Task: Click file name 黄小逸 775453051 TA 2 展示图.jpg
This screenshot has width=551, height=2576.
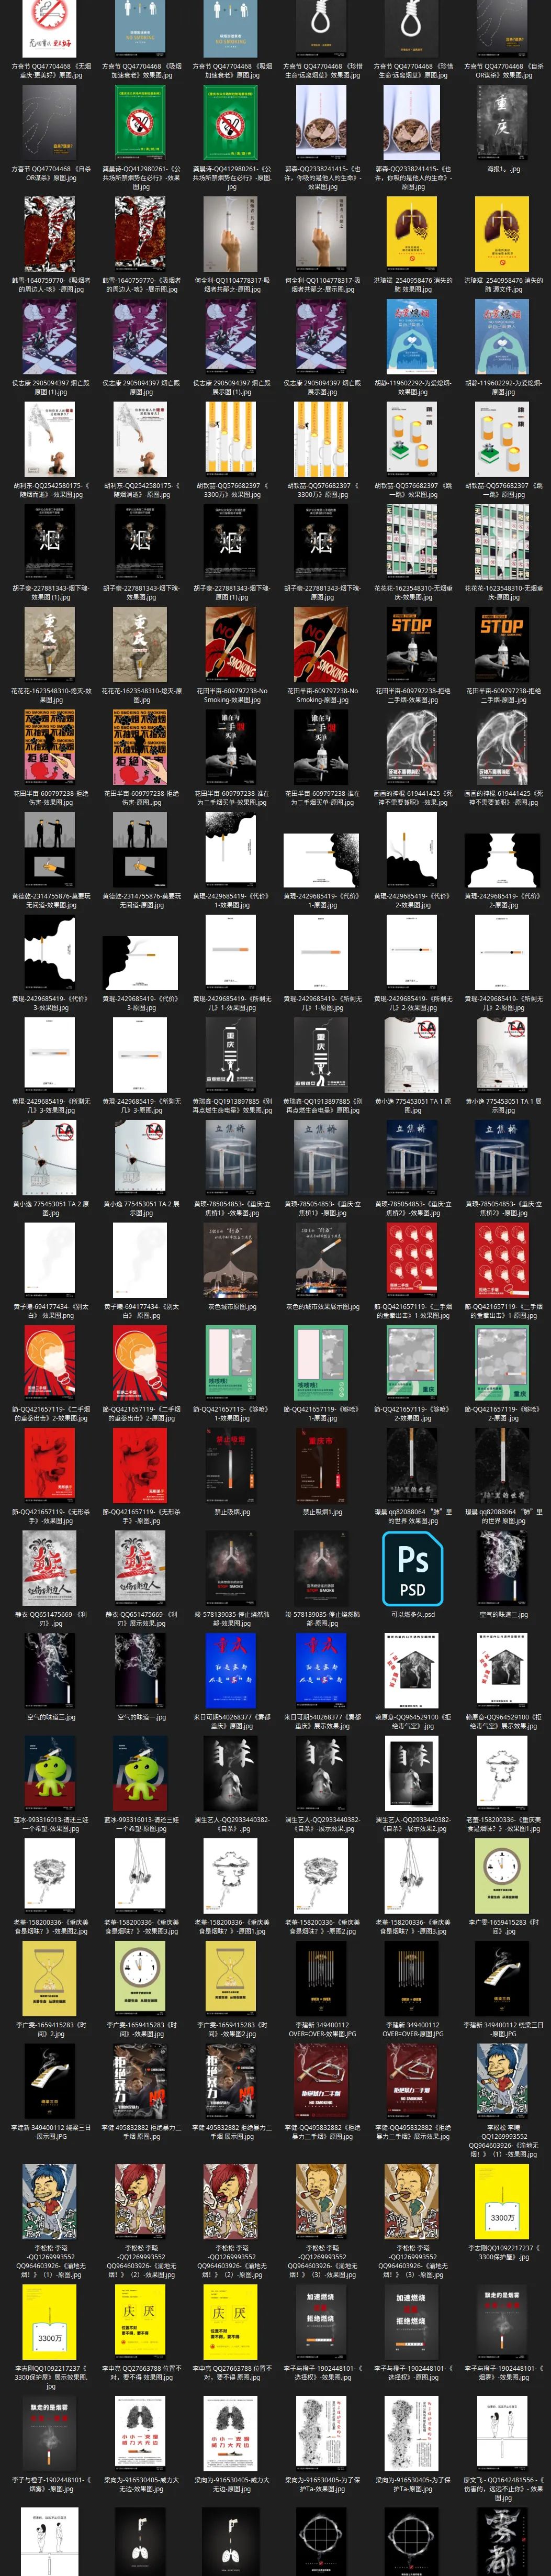Action: [141, 1208]
